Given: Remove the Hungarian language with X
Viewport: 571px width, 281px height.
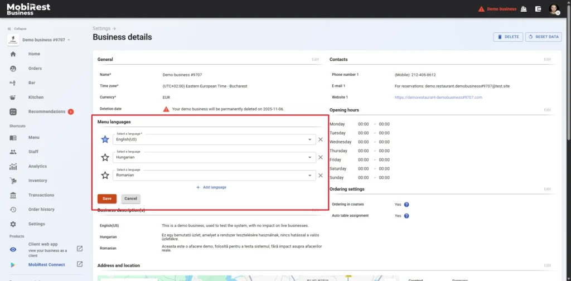Looking at the screenshot, I should (x=321, y=158).
